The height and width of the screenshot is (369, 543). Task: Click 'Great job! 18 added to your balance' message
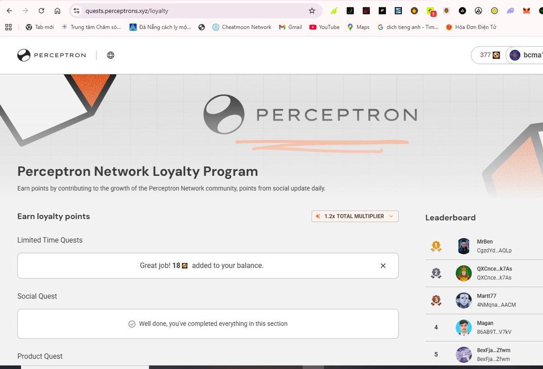202,266
